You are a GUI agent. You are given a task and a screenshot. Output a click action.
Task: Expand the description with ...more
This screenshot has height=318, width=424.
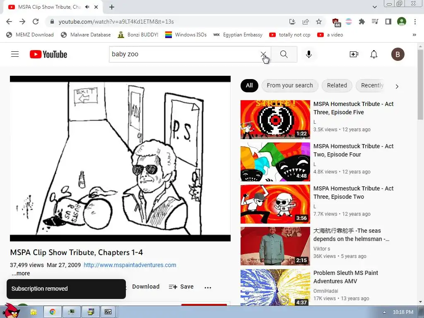coord(21,273)
